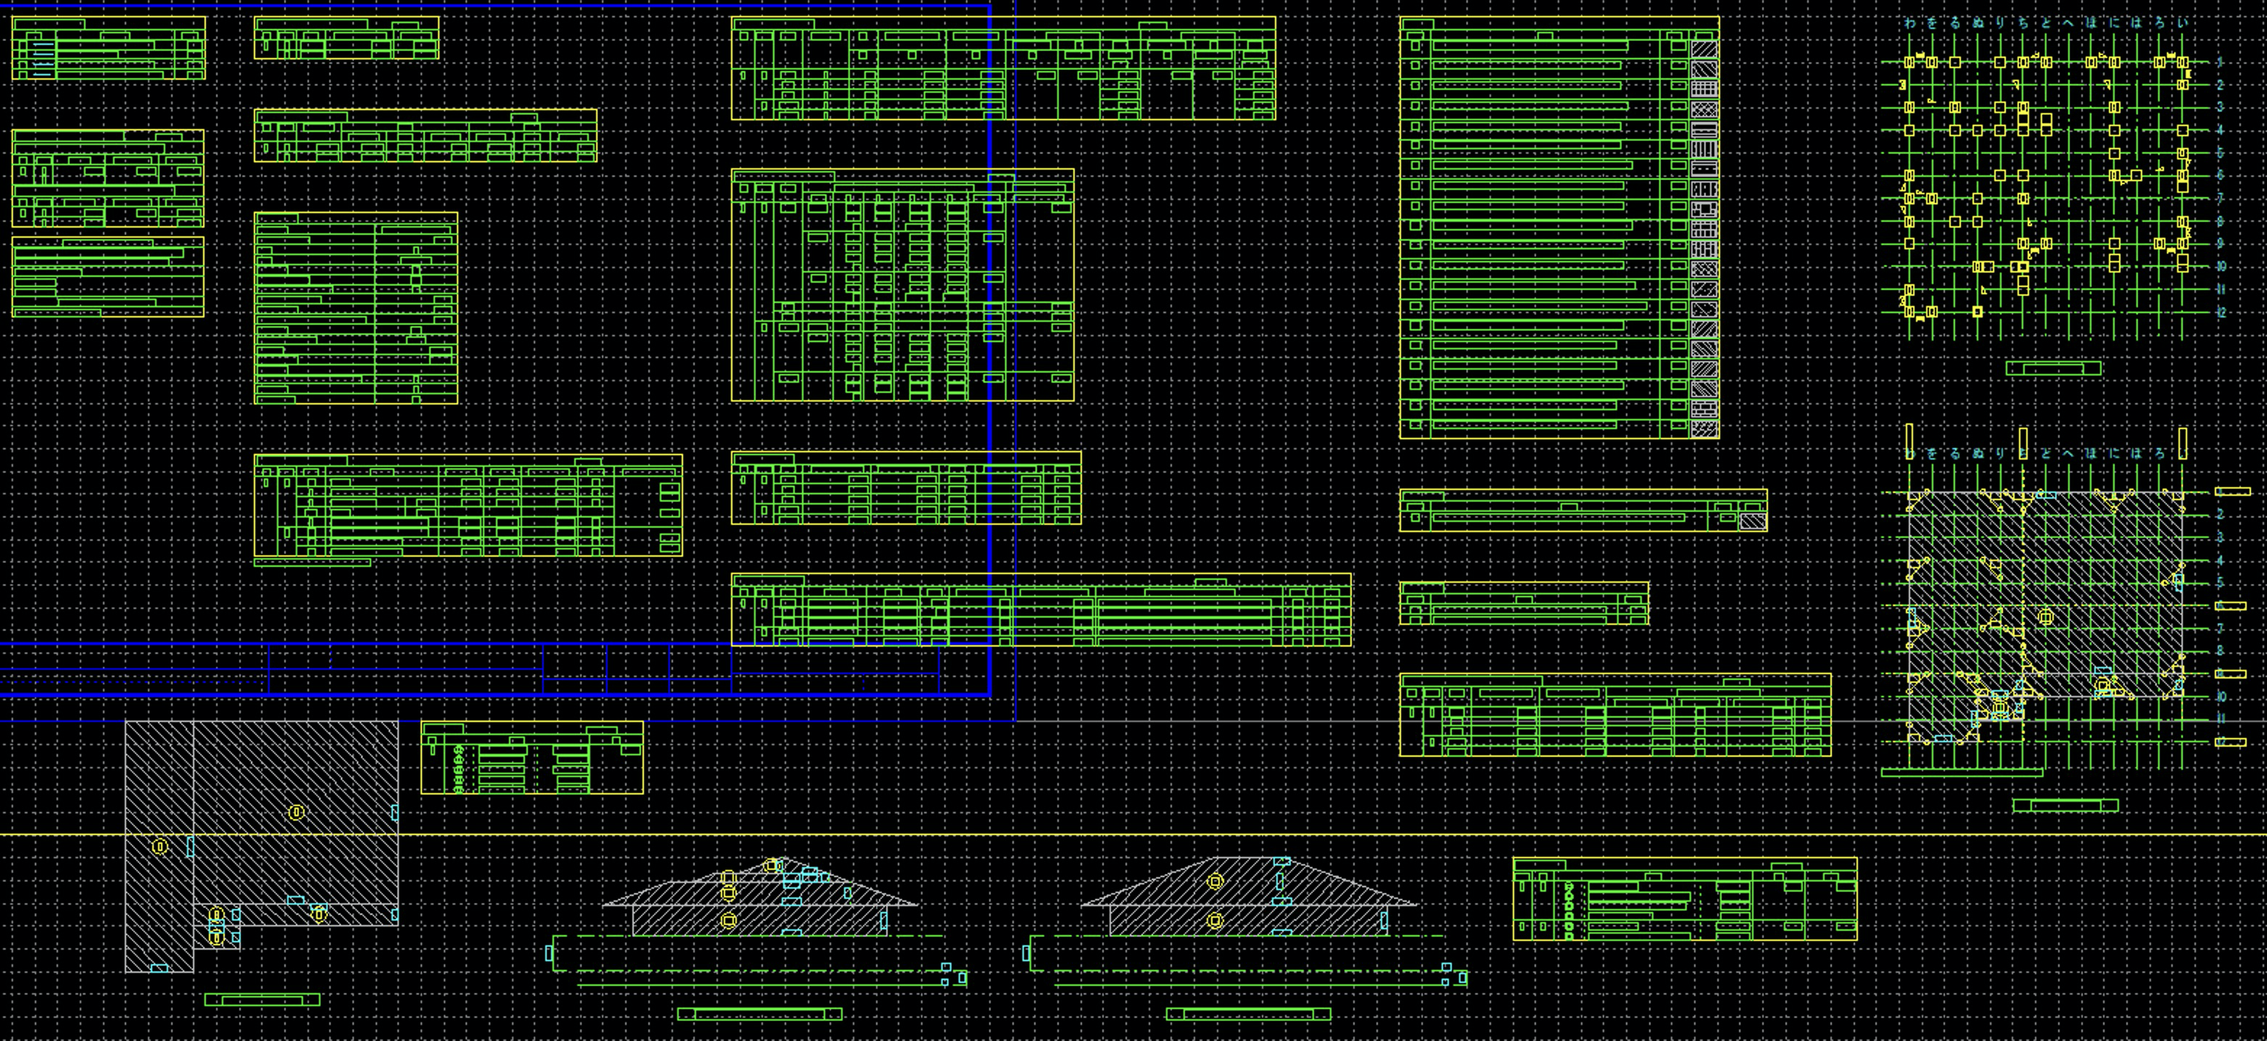Click the title label below the L-shaped hatched plan
The image size is (2267, 1041).
(263, 1000)
